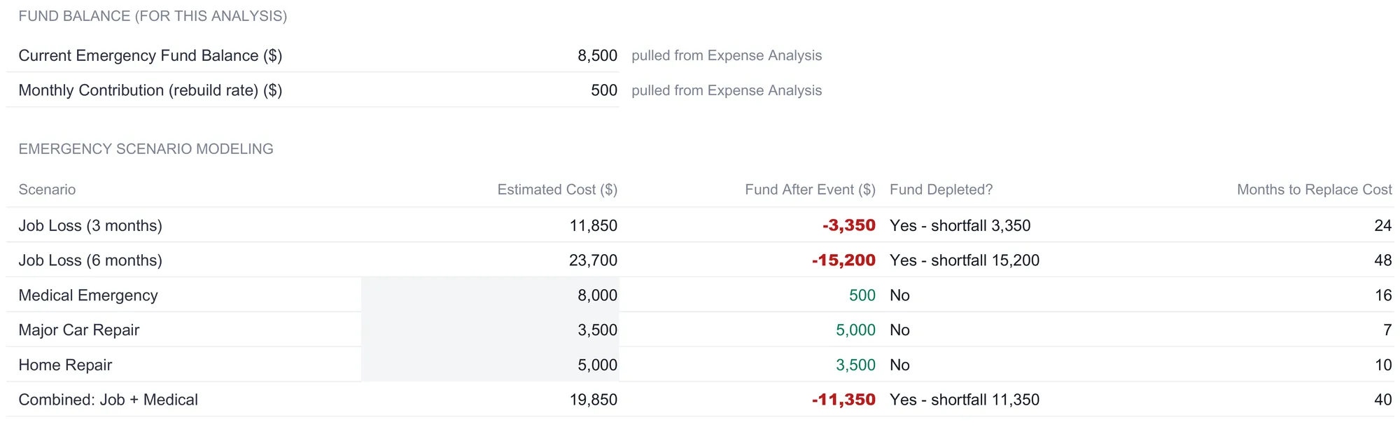Click the 'Estimated Cost ($)' column header
The height and width of the screenshot is (427, 1400).
click(557, 190)
